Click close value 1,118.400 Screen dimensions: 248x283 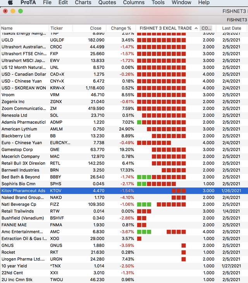[x=95, y=88]
